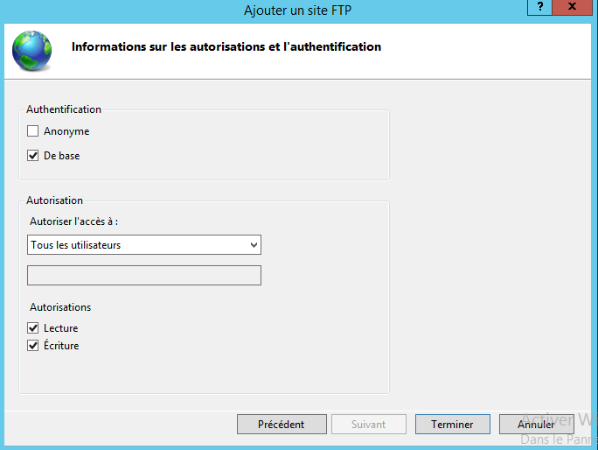Uncheck the De base authentication checkbox

point(33,156)
